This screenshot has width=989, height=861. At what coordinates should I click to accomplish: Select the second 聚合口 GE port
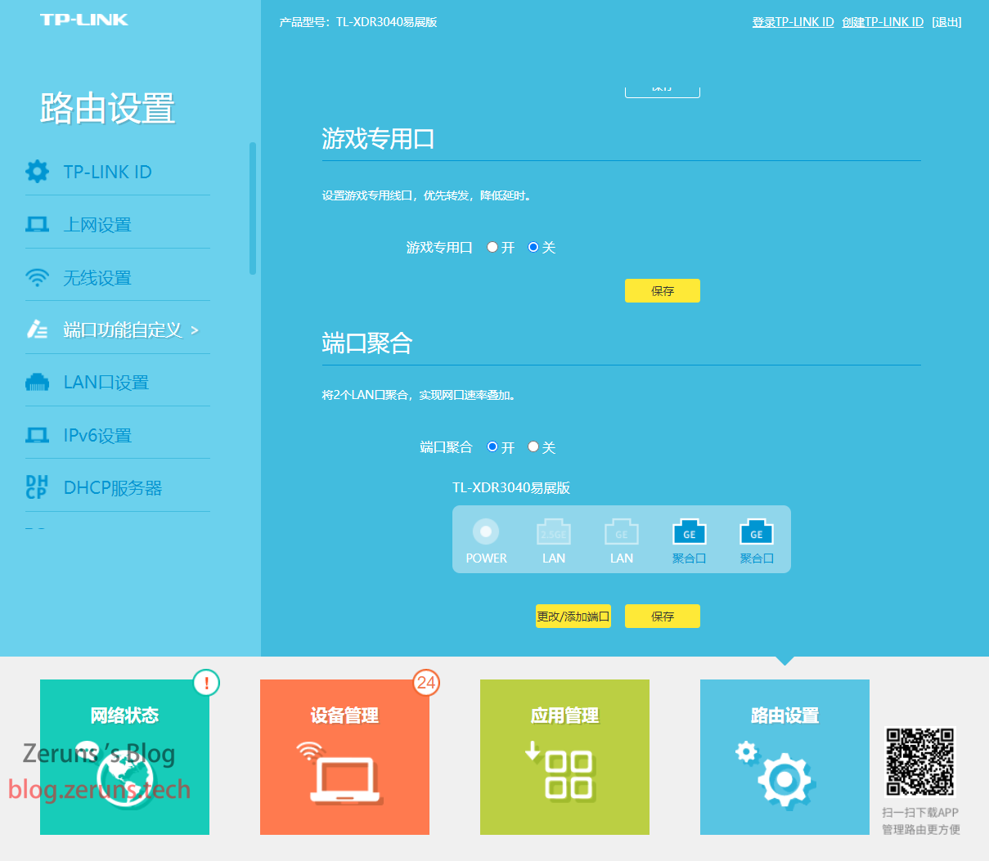[757, 532]
